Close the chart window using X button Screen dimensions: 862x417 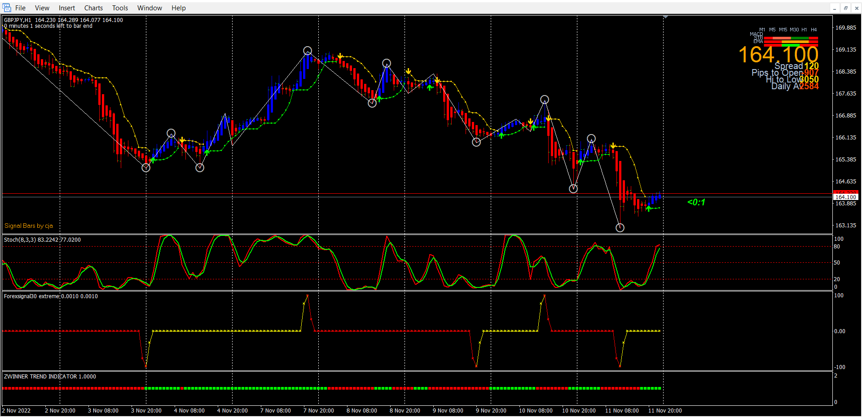click(856, 8)
